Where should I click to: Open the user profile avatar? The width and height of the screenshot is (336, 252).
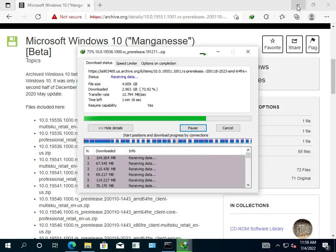[312, 17]
